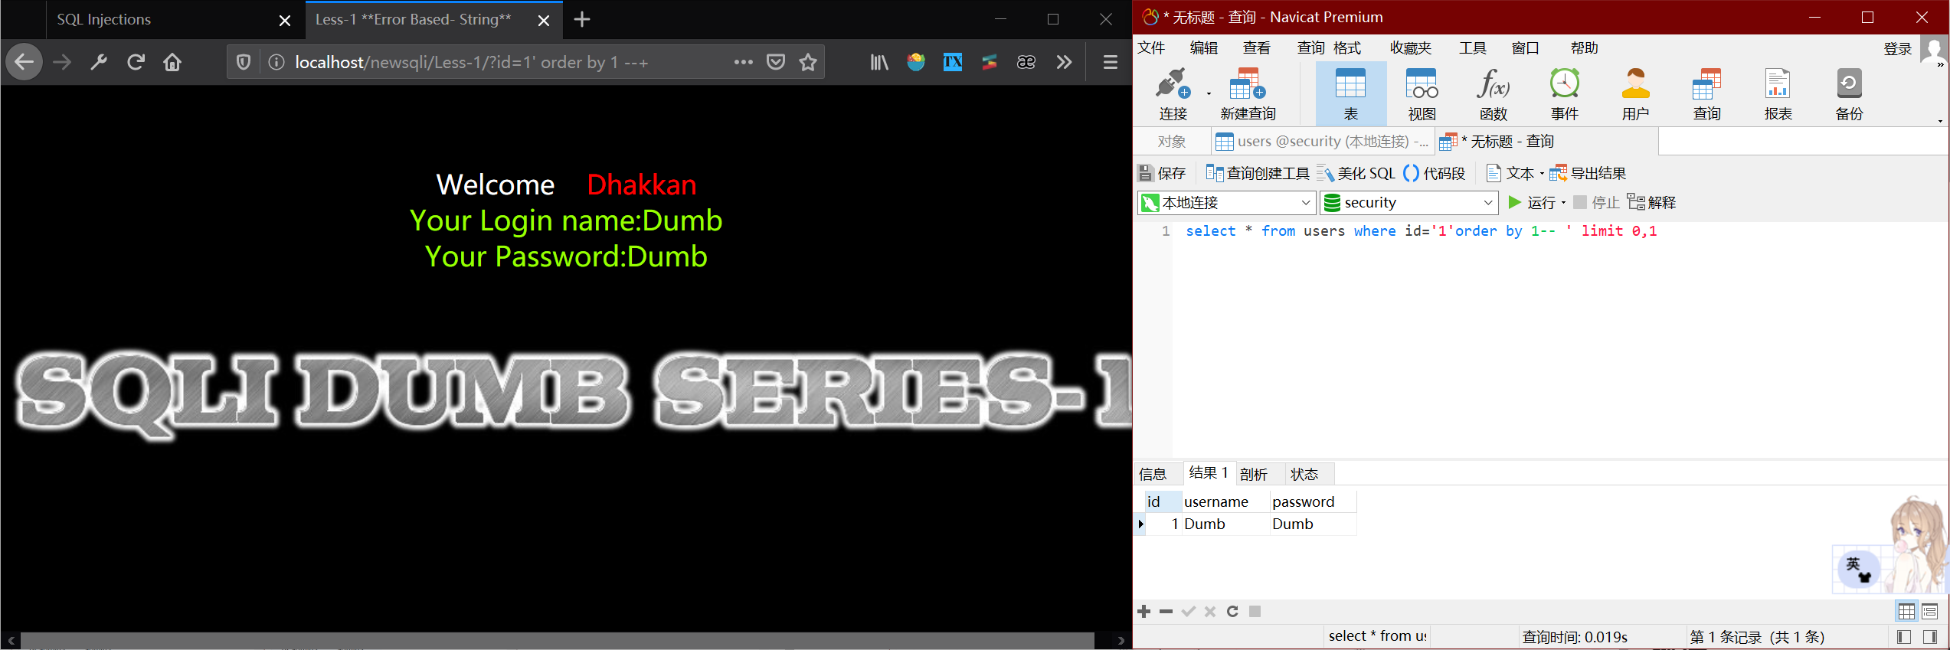This screenshot has height=650, width=1950.
Task: Click 代码段 code snippet button
Action: click(x=1434, y=174)
